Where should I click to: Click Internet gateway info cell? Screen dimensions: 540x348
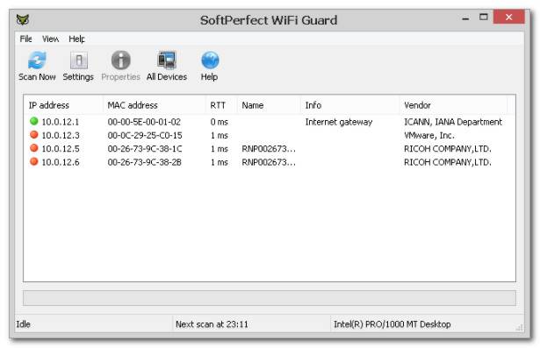point(339,122)
